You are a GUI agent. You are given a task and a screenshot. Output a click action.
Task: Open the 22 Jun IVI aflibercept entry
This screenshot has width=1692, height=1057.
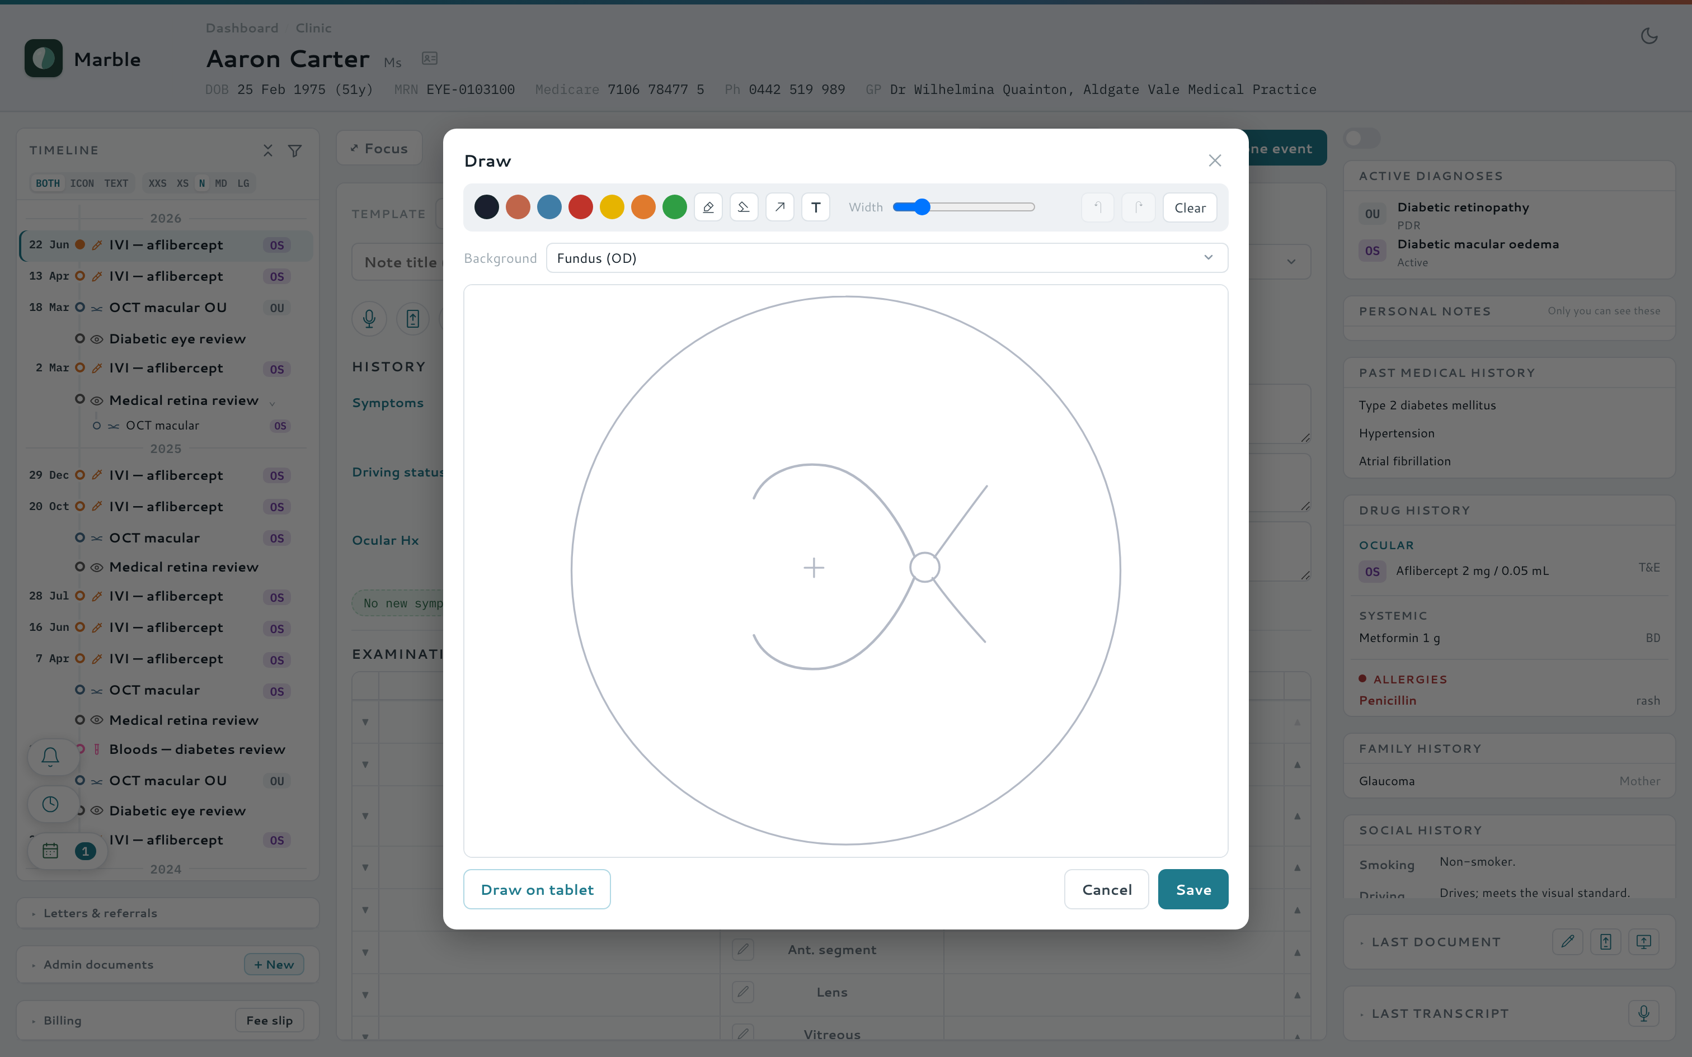(x=166, y=245)
